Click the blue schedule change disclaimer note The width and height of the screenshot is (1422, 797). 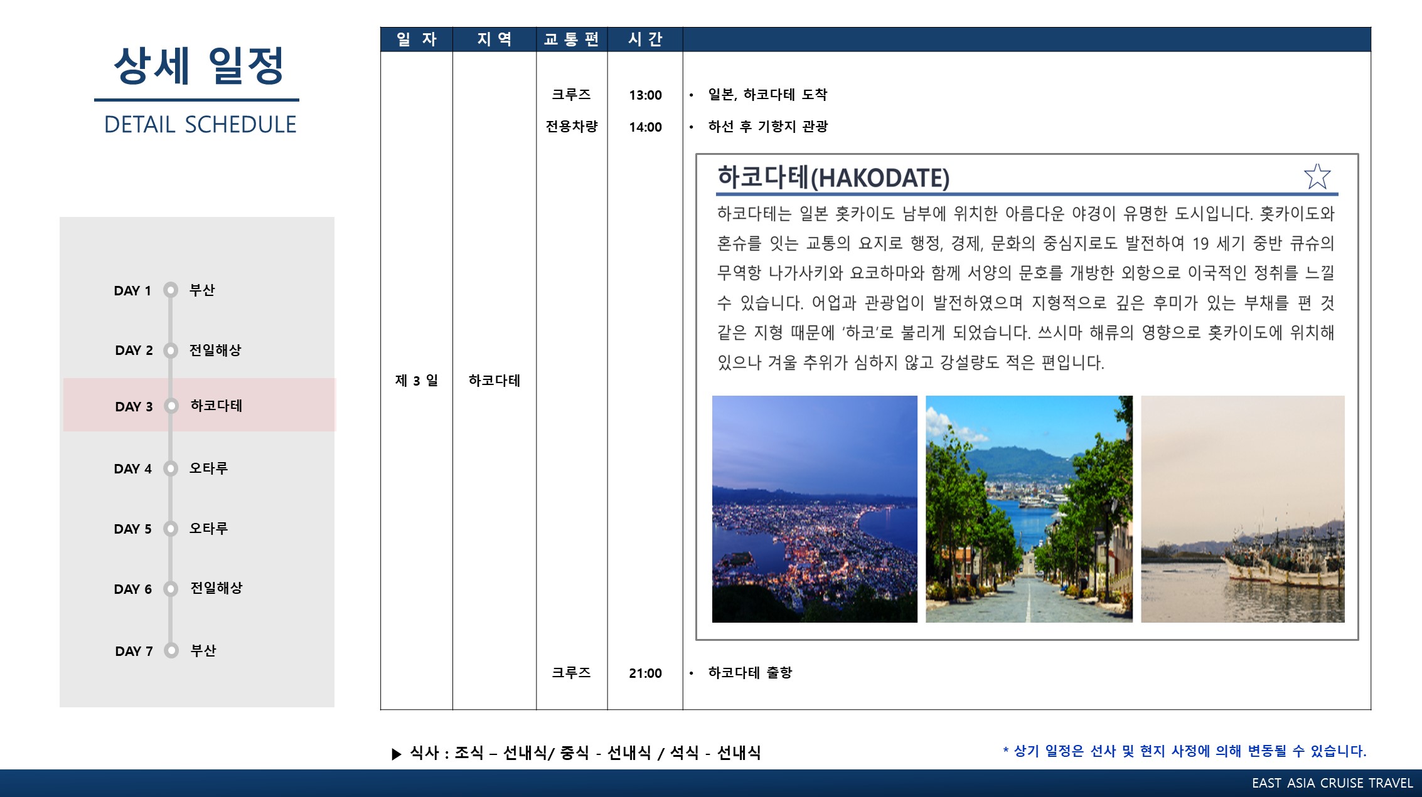pyautogui.click(x=1184, y=751)
